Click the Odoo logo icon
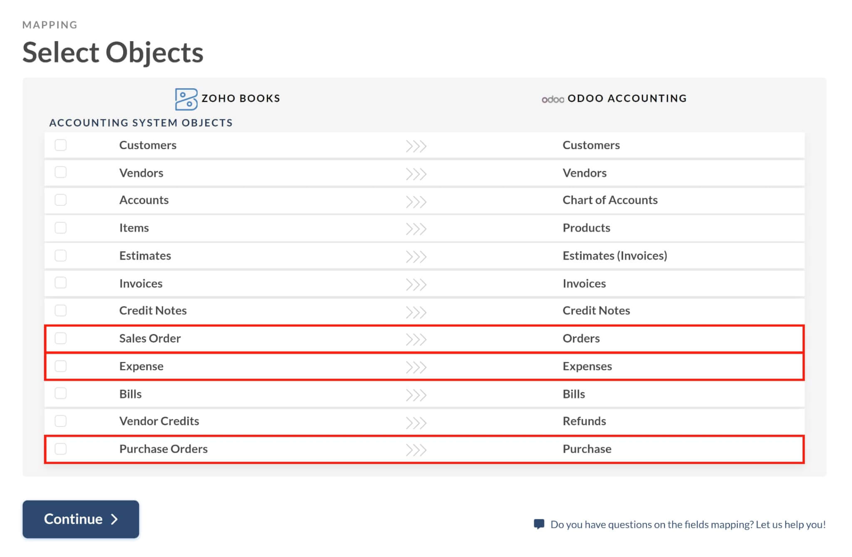The image size is (852, 557). coord(553,99)
